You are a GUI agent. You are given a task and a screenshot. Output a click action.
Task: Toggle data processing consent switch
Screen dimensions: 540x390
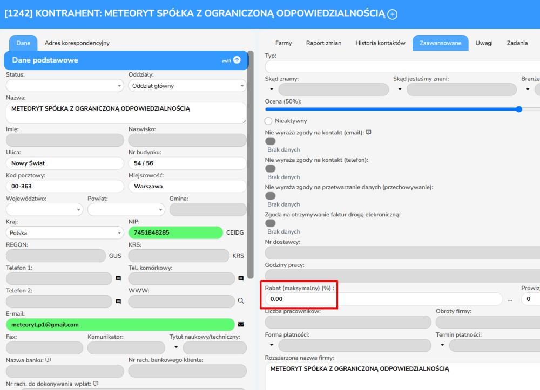[x=271, y=196]
